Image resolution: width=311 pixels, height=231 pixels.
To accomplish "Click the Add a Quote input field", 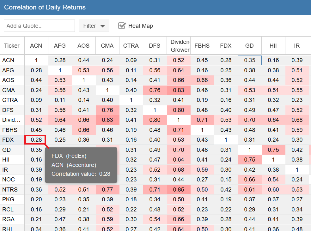I will [39, 26].
